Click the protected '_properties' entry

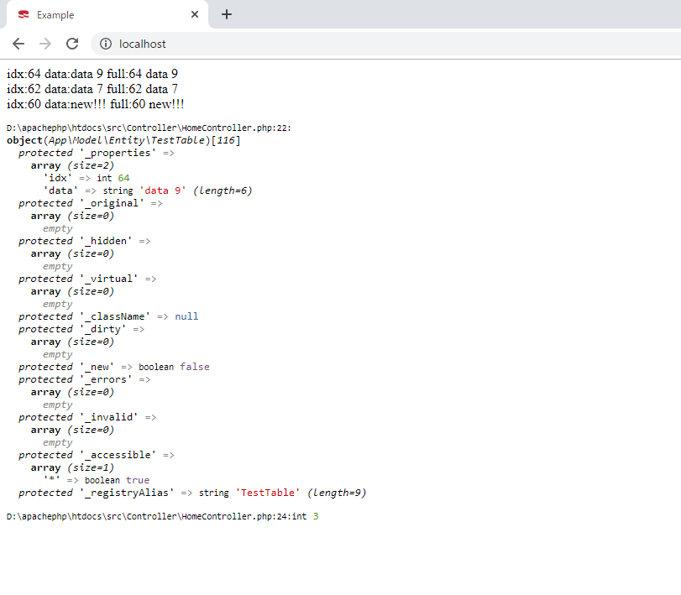point(96,153)
